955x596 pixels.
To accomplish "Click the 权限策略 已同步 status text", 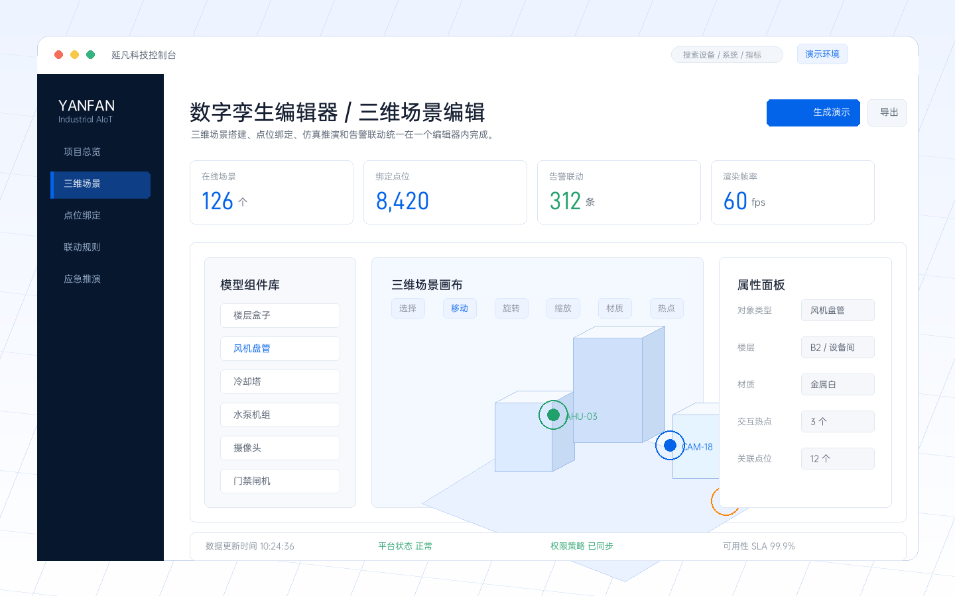I will [x=582, y=546].
